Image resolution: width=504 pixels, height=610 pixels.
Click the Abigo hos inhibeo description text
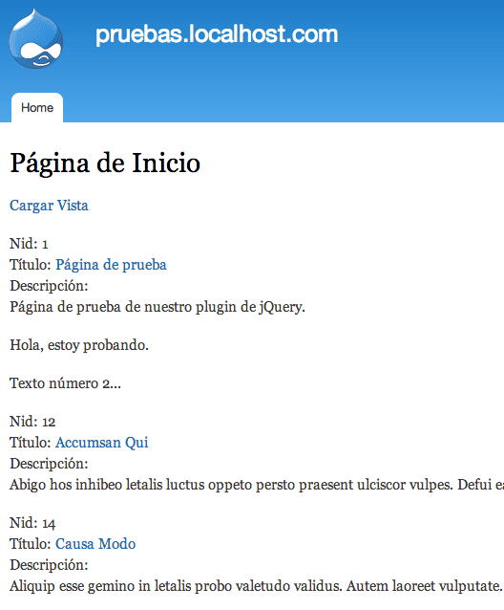coord(257,485)
